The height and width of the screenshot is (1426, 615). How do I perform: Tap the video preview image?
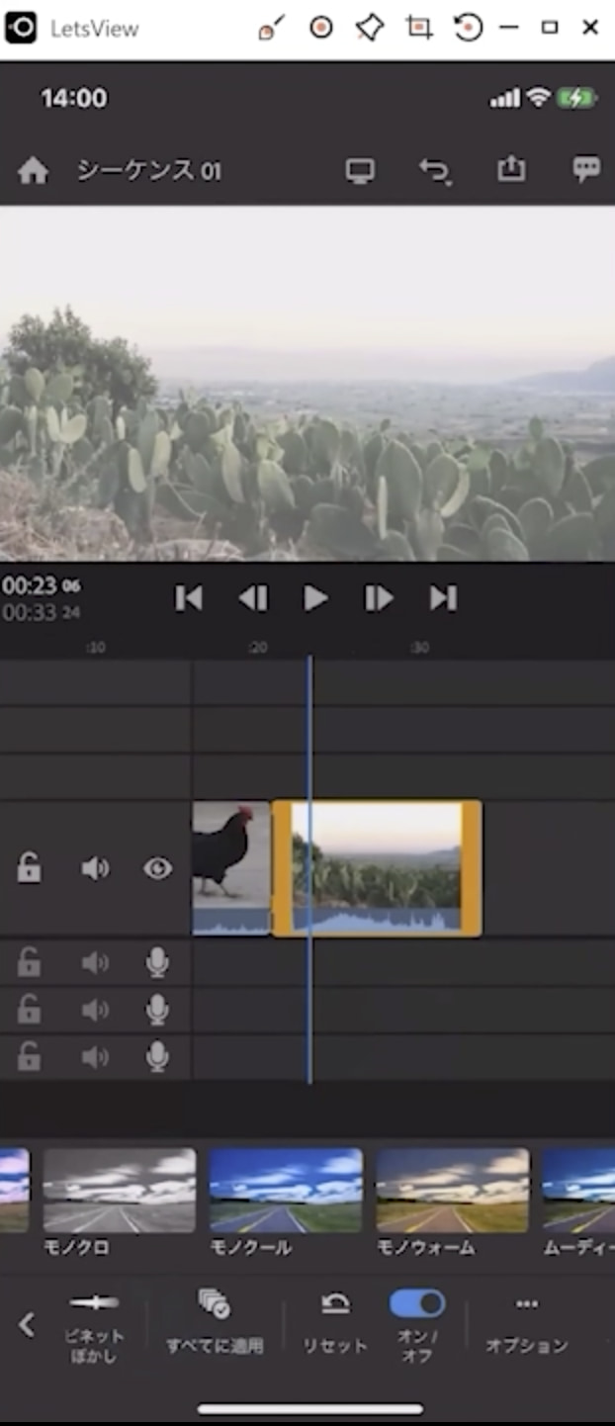point(307,384)
